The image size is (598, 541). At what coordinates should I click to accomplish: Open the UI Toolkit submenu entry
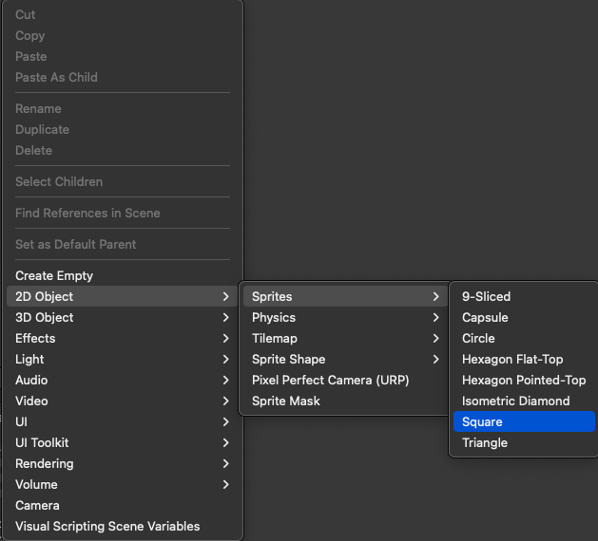pos(122,443)
